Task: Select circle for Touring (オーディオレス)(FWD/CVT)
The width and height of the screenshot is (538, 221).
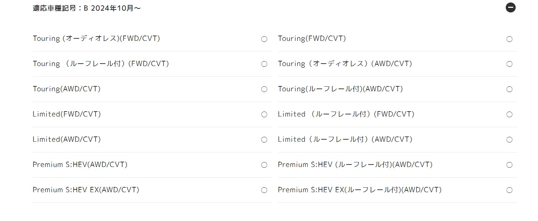Action: 264,39
